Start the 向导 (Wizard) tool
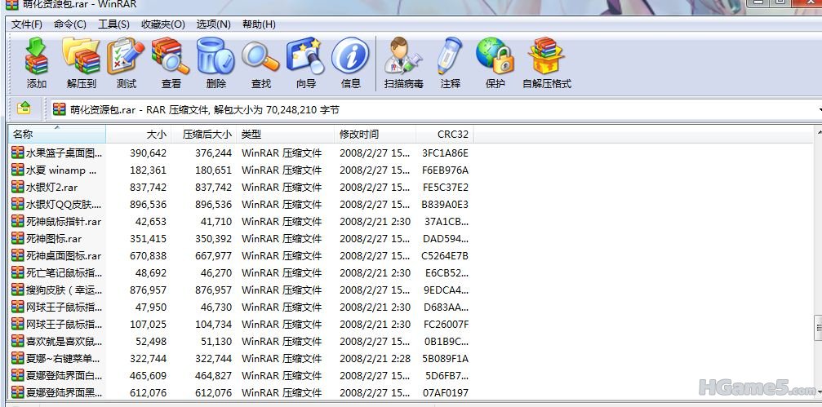Viewport: 822px width, 407px height. tap(305, 63)
